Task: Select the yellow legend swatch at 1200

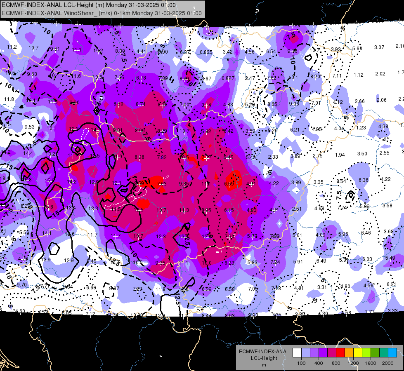Action: [358, 353]
